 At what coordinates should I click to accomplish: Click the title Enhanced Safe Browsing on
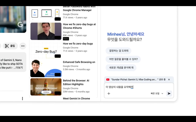point(79,62)
